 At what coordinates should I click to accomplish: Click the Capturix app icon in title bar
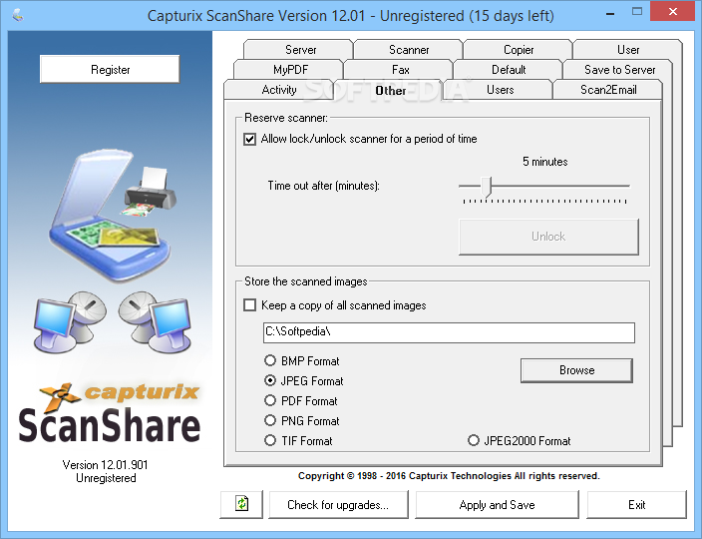[18, 16]
